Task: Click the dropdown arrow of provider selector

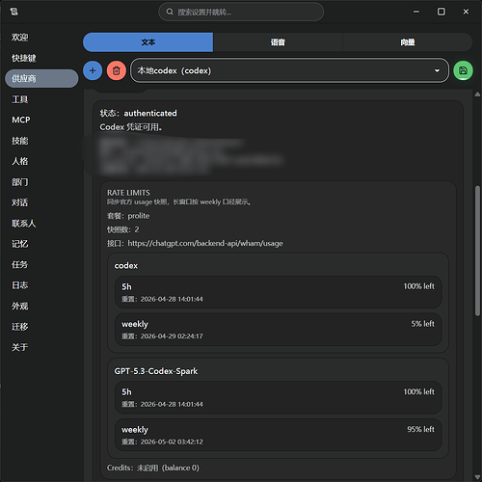Action: click(x=437, y=70)
